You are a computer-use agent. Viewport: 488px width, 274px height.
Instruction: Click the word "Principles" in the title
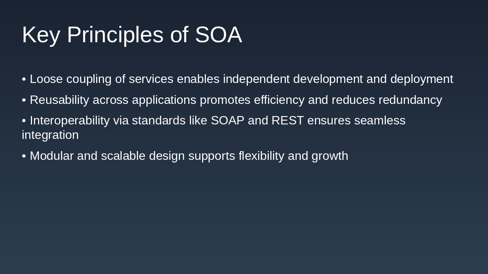115,35
